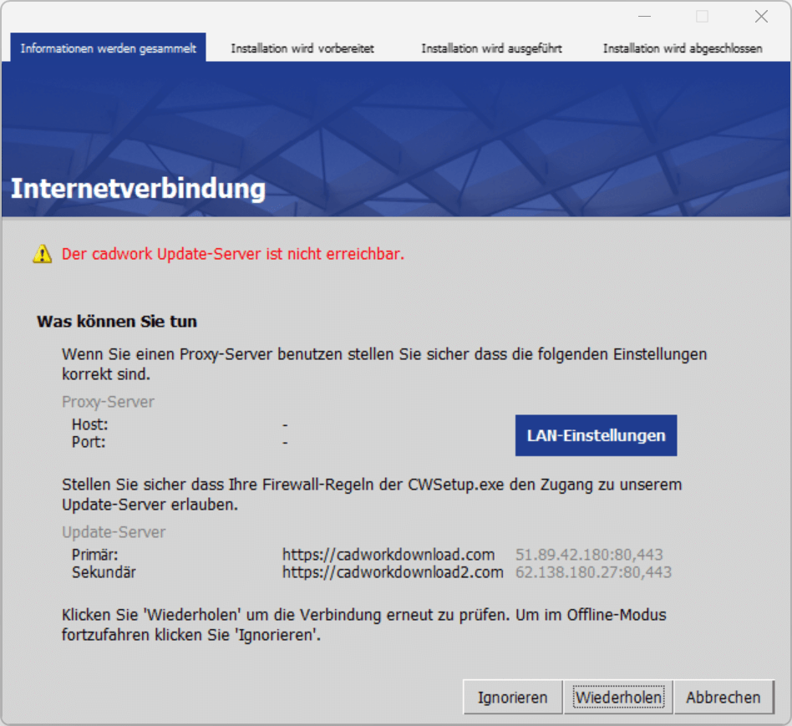
Task: Click the Proxy-Server Port value field
Action: point(285,442)
